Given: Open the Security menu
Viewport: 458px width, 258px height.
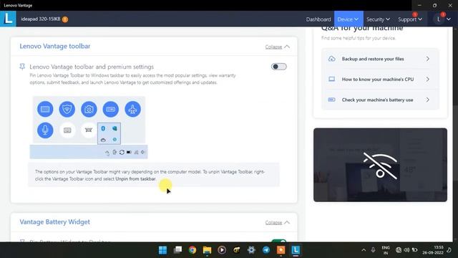Looking at the screenshot, I should 378,19.
